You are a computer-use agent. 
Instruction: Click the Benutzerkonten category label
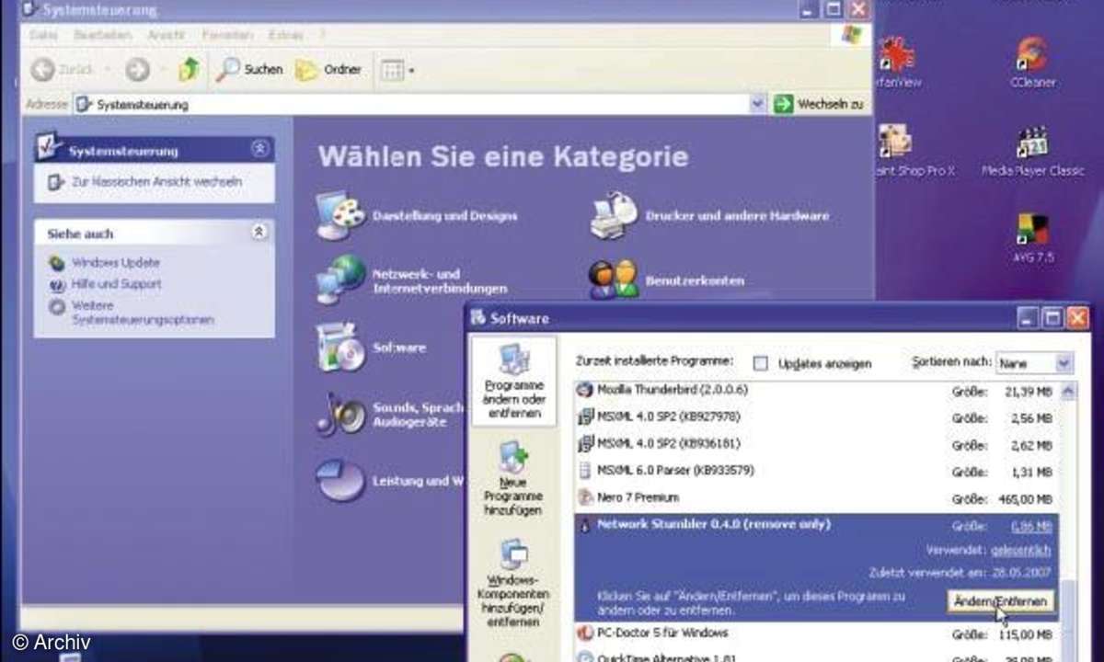coord(695,280)
